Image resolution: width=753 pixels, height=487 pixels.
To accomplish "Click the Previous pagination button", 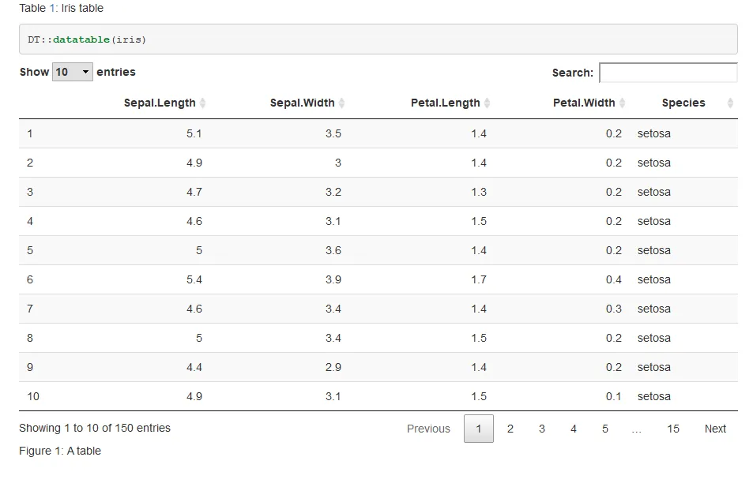I will [428, 429].
